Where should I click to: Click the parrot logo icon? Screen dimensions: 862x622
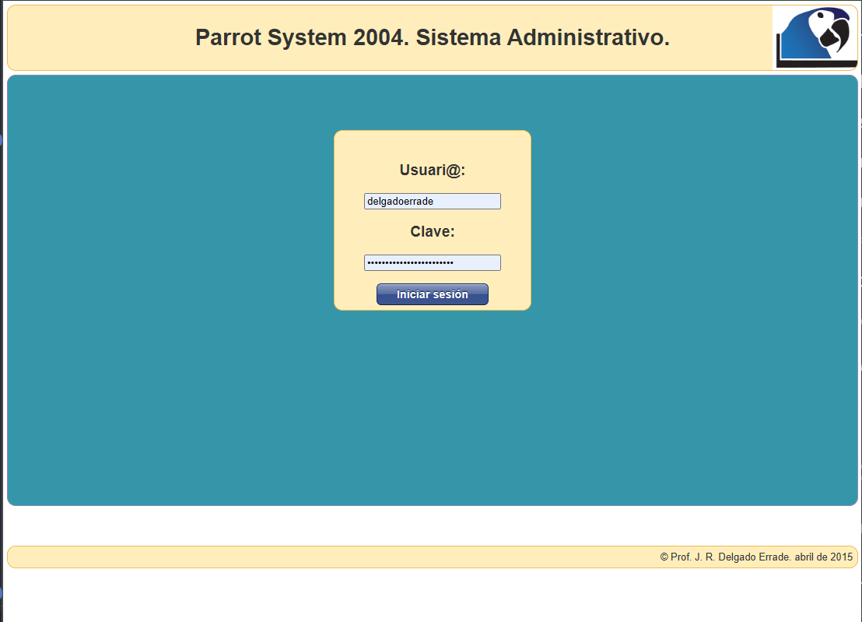pos(815,37)
